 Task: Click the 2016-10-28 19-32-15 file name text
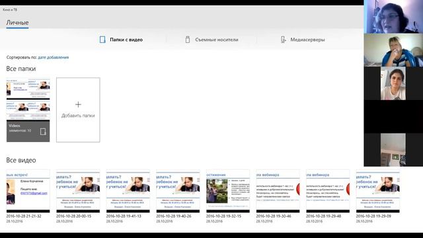(223, 216)
